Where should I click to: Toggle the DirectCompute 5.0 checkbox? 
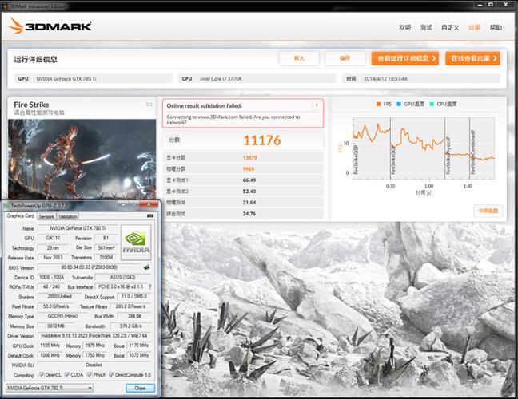click(112, 375)
